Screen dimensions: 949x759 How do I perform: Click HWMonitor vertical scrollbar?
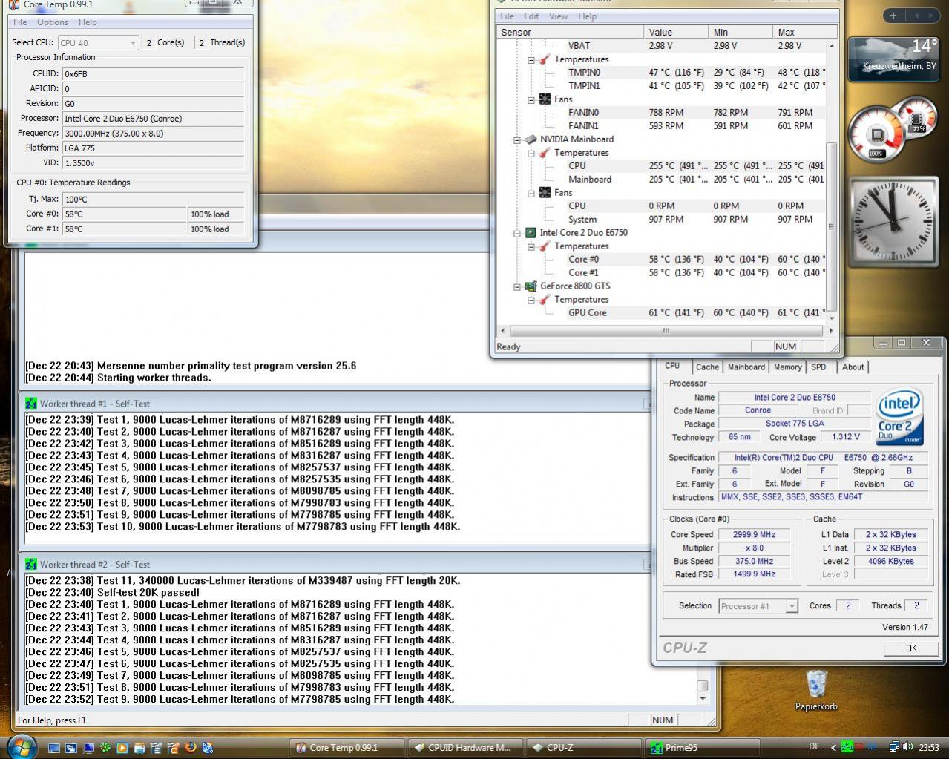click(x=831, y=182)
